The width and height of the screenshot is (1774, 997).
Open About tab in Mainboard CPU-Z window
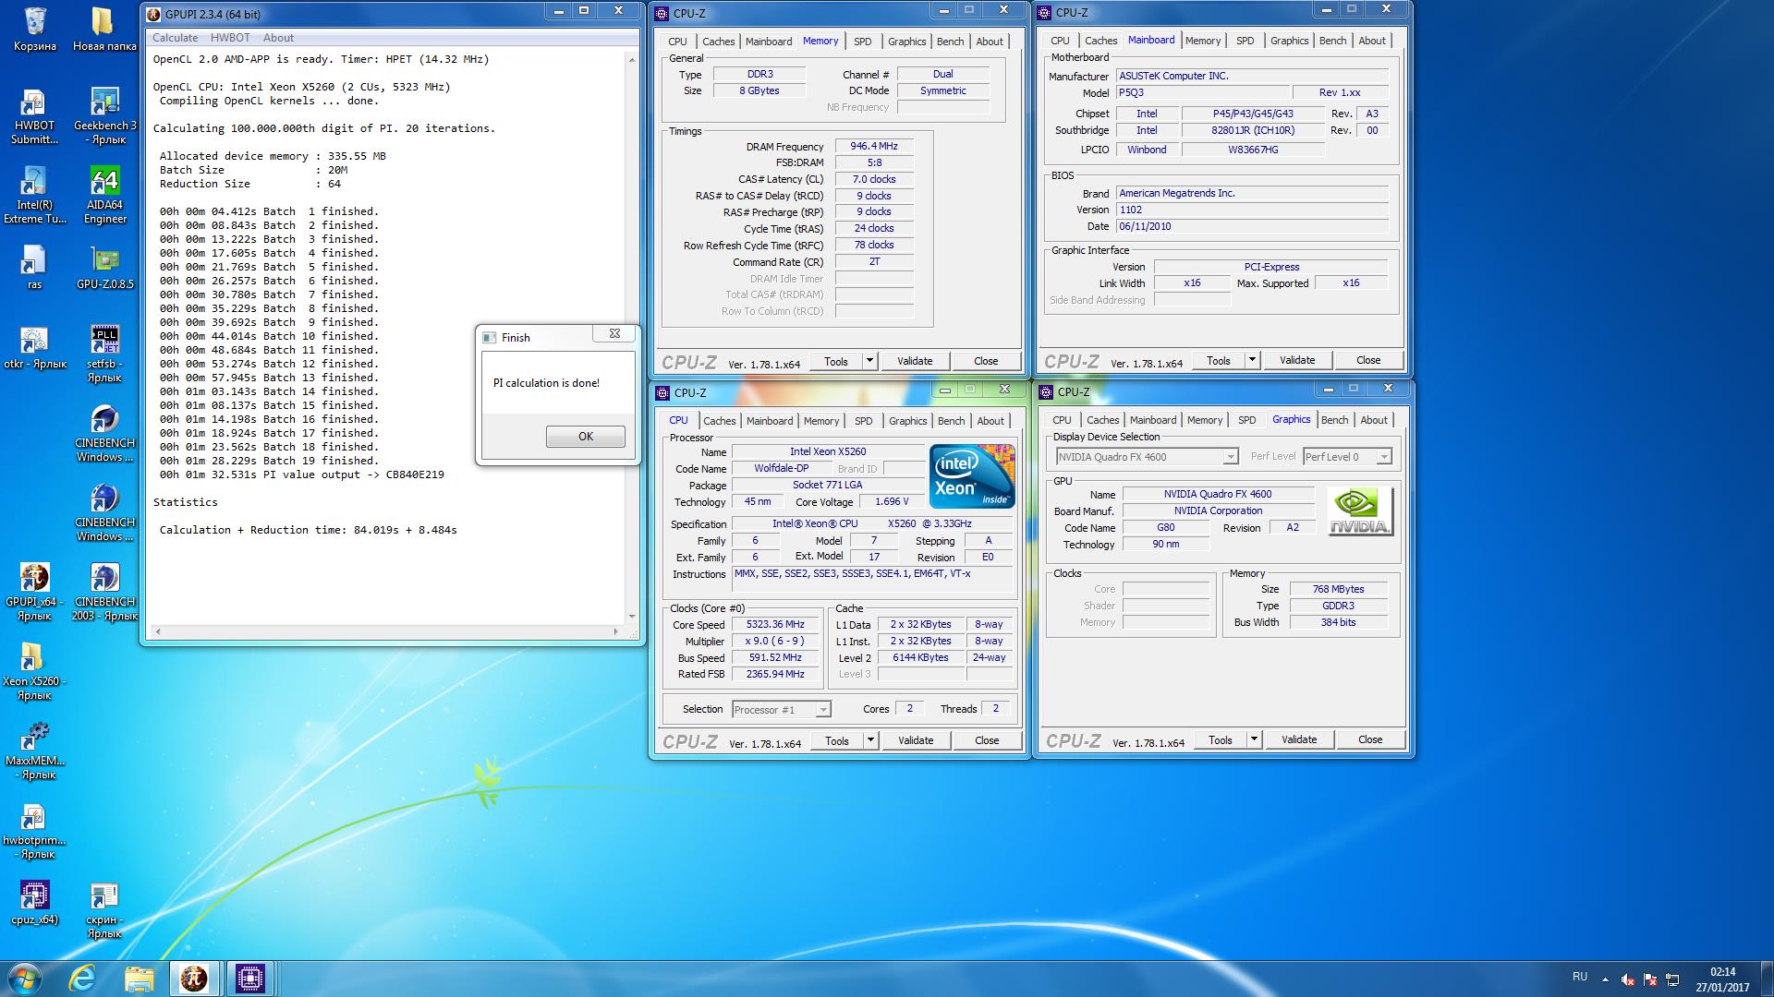point(1371,41)
